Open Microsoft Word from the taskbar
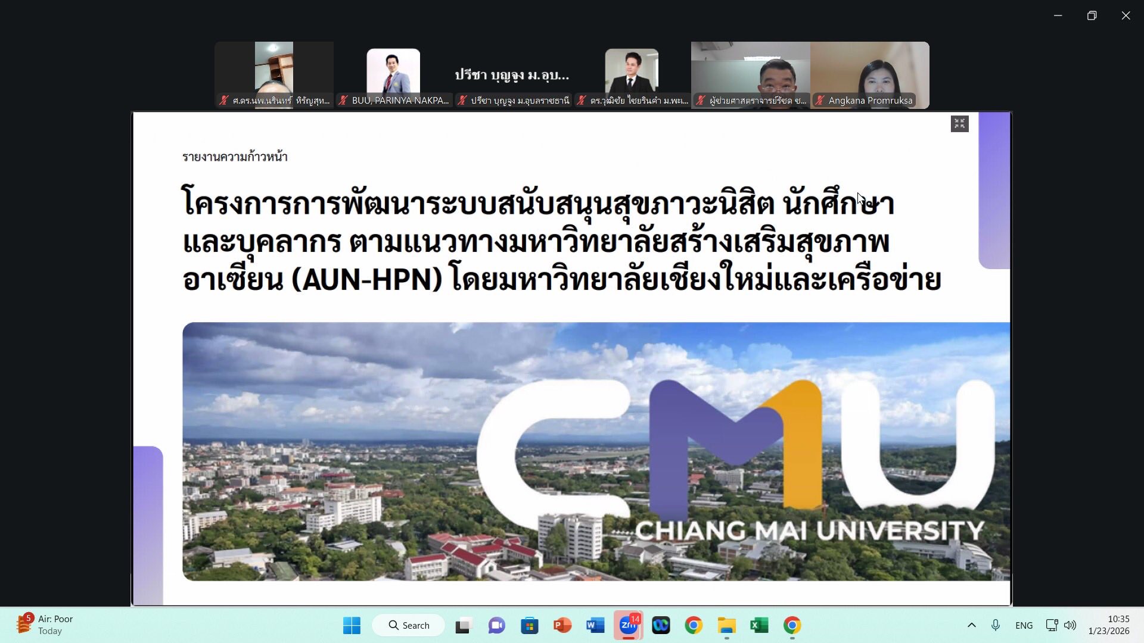The height and width of the screenshot is (643, 1144). (x=595, y=625)
